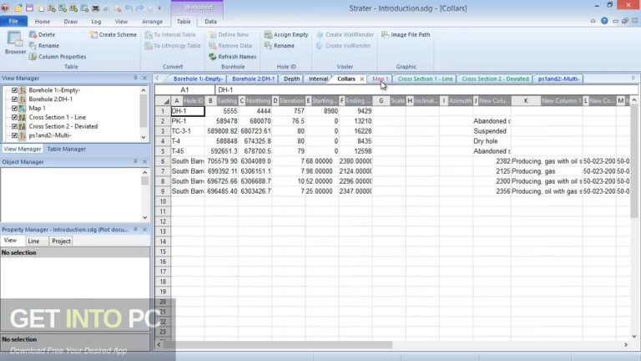The image size is (641, 361).
Task: Click To Lithology Table
Action: click(x=173, y=46)
